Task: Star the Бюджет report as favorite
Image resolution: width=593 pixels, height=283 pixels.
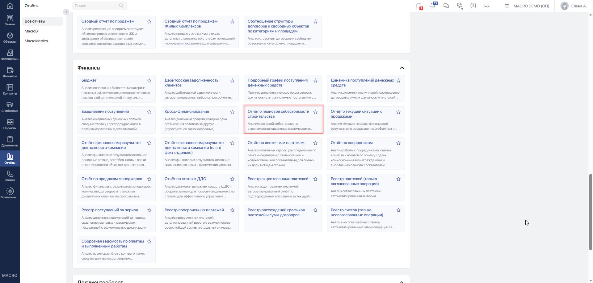Action: [149, 81]
